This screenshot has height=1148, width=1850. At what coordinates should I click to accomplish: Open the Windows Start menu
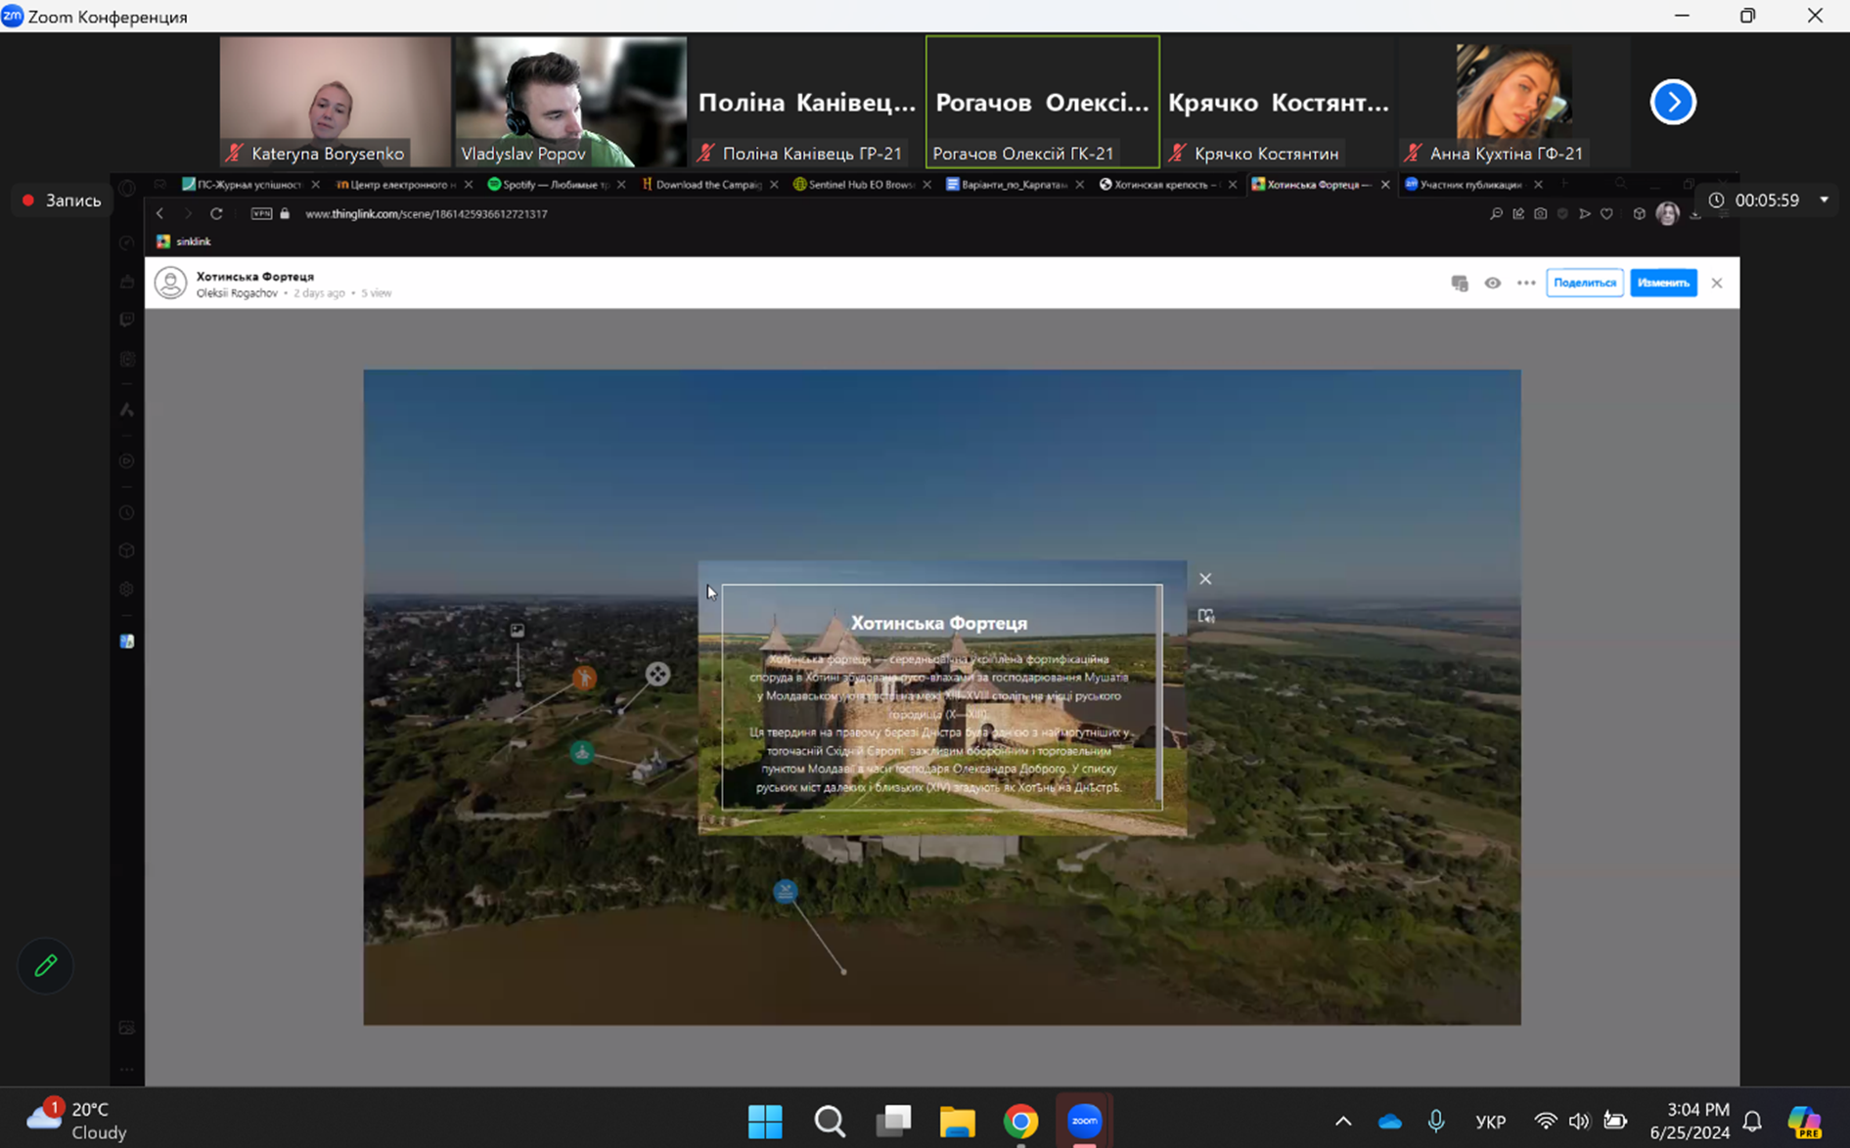click(x=764, y=1121)
